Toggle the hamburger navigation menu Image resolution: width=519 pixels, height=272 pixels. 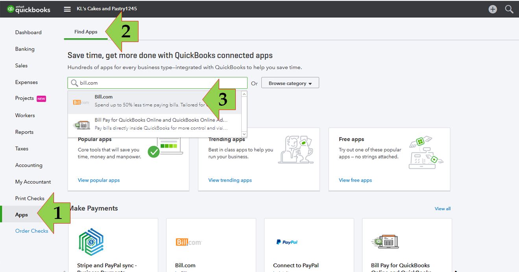point(67,9)
